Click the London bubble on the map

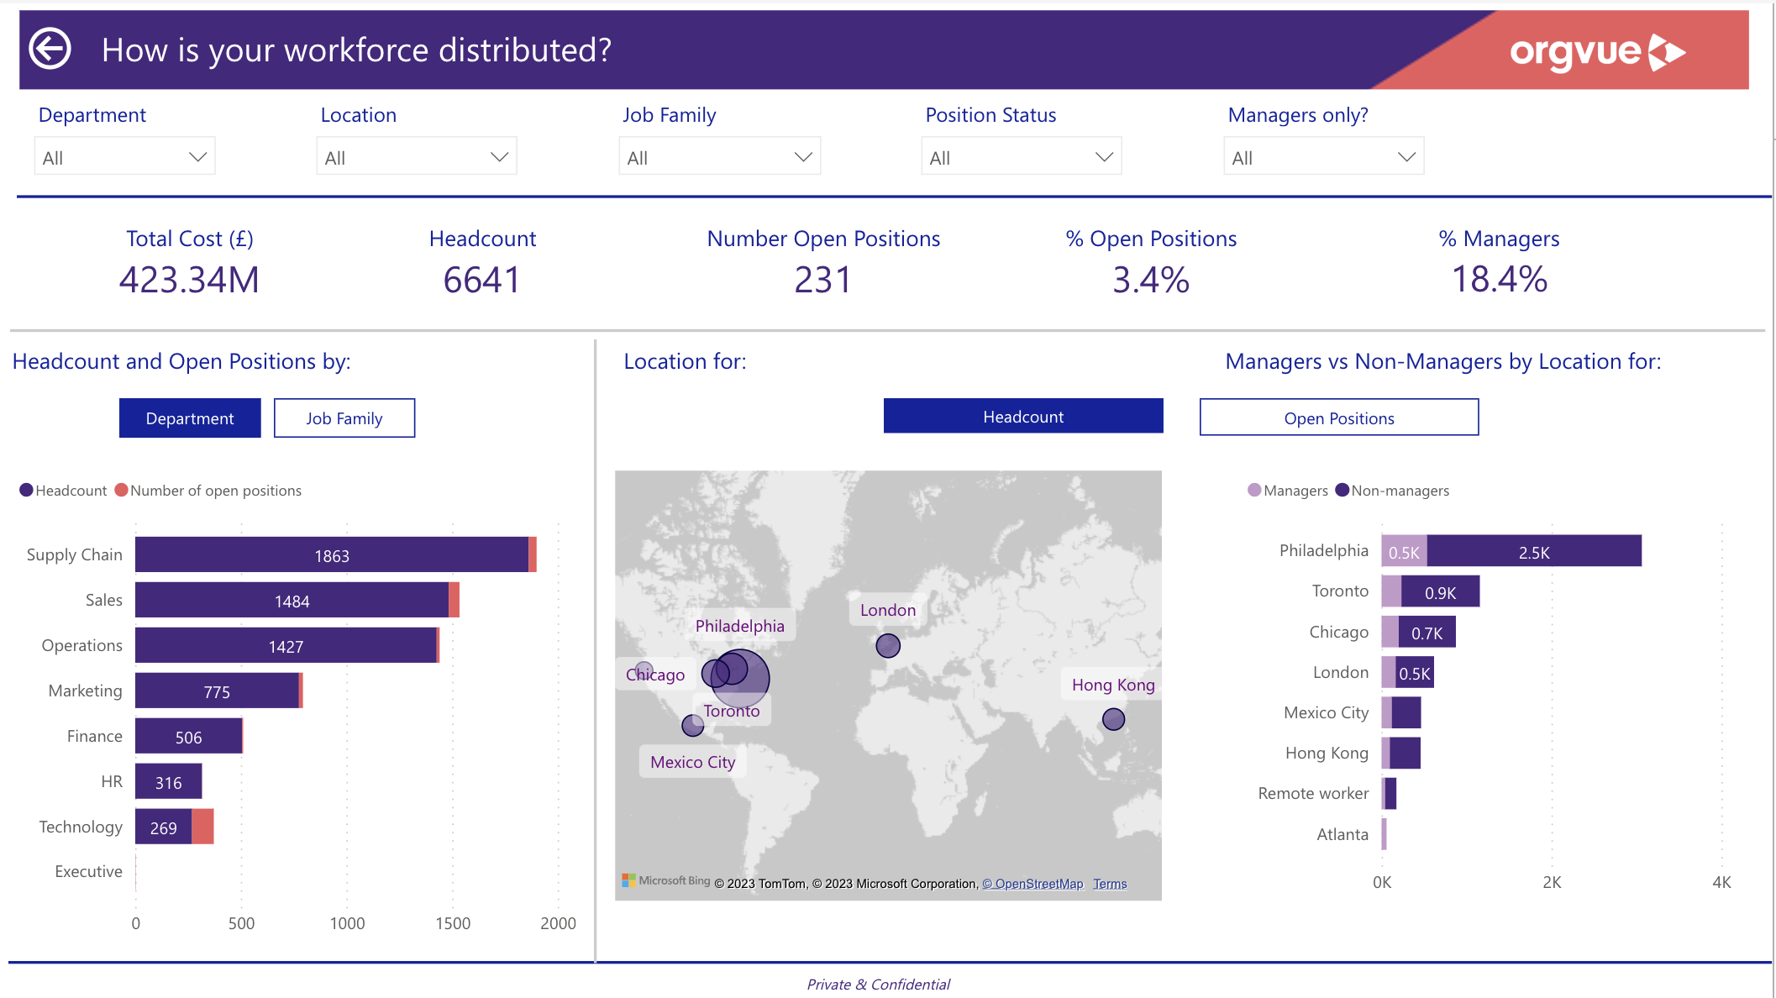[x=888, y=645]
